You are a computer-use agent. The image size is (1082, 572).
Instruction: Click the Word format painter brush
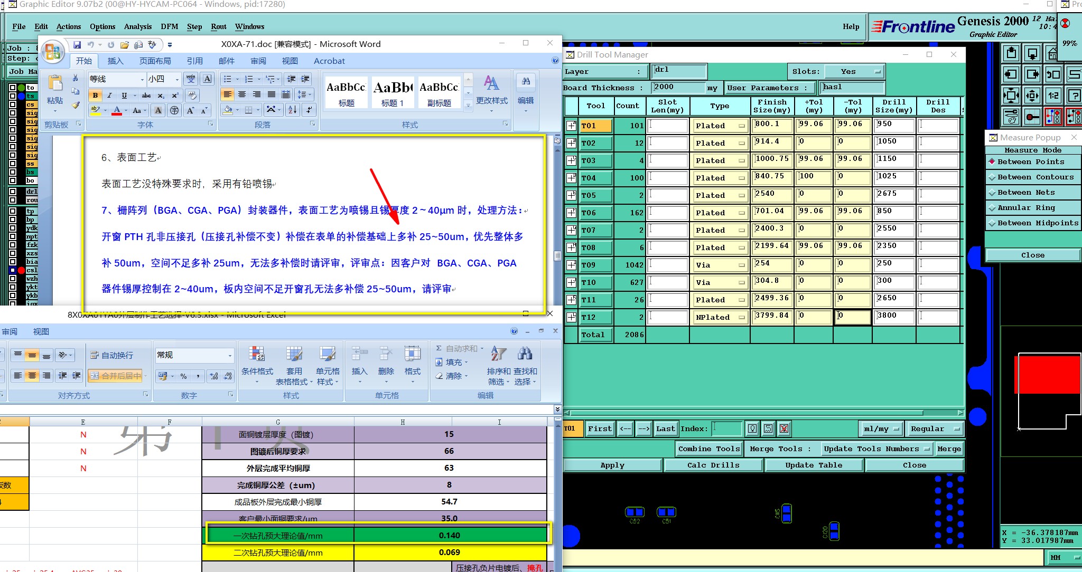coord(76,105)
